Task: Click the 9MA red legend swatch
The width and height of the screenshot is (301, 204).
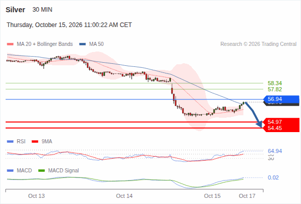Action: [35, 142]
